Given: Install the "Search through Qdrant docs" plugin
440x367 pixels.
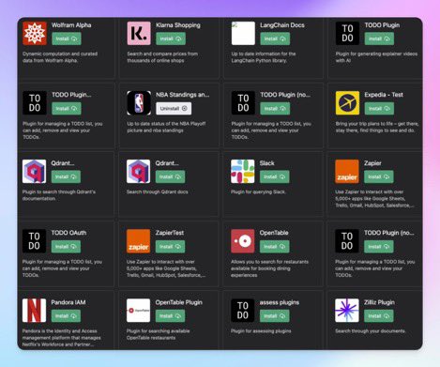Looking at the screenshot, I should click(x=170, y=177).
